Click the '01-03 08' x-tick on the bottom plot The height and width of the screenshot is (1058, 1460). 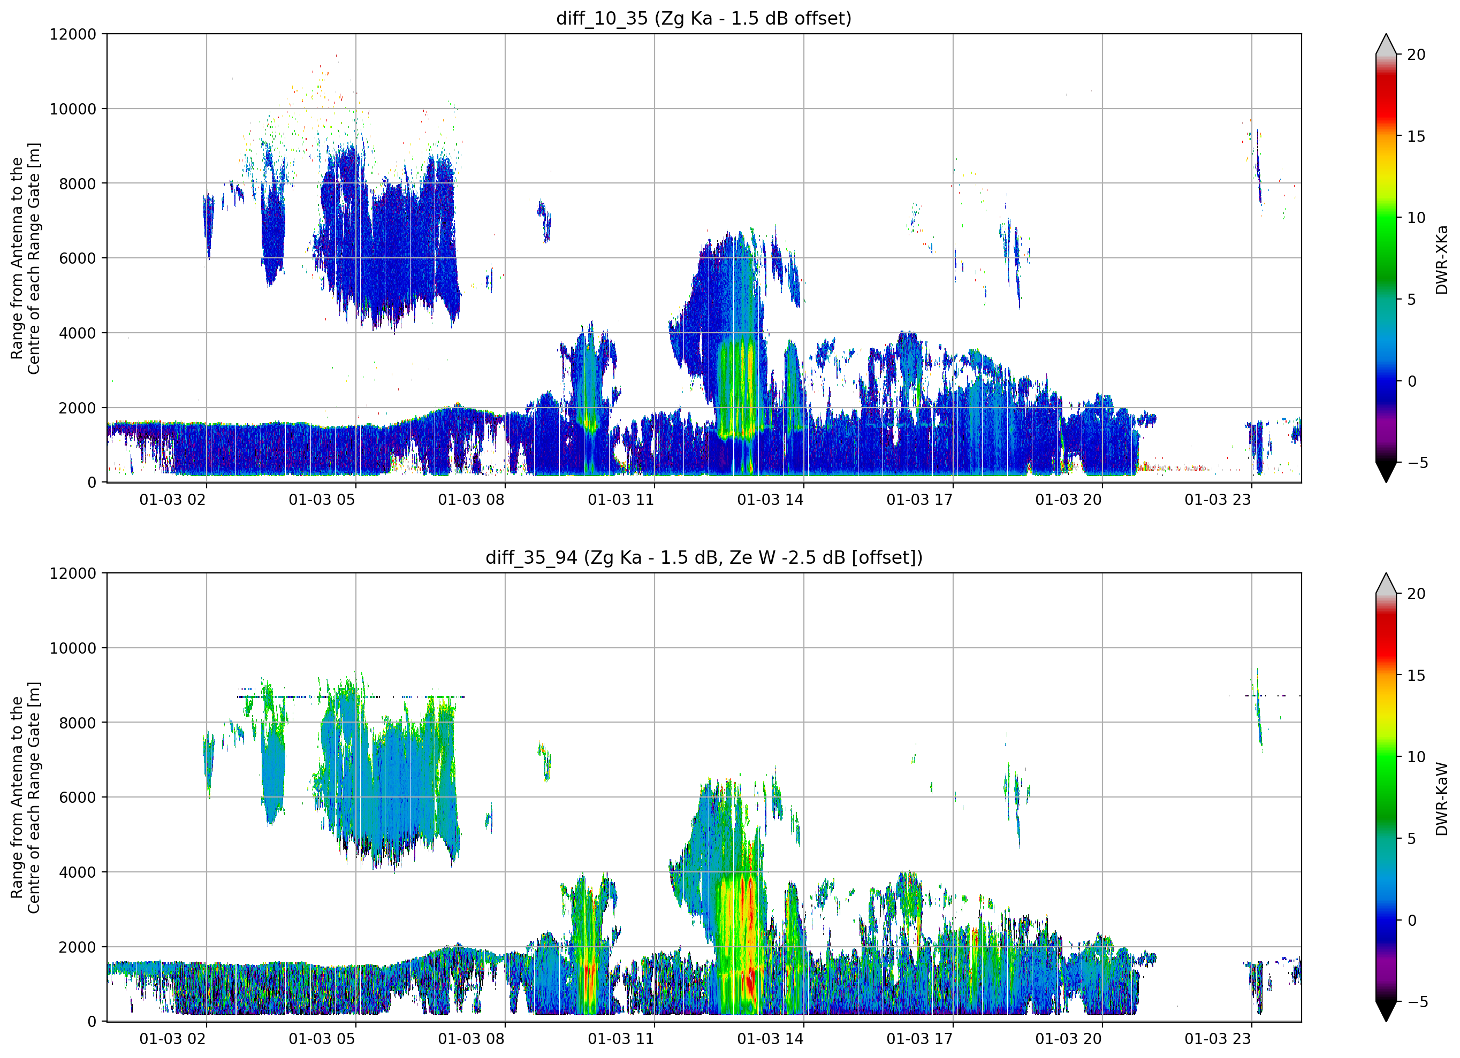[471, 1039]
